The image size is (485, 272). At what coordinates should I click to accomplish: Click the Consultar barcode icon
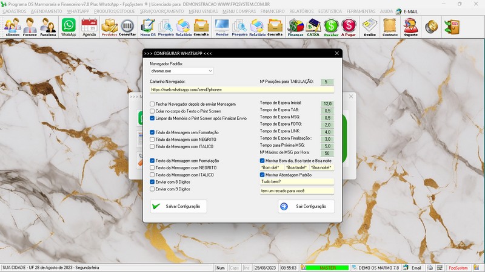click(127, 27)
